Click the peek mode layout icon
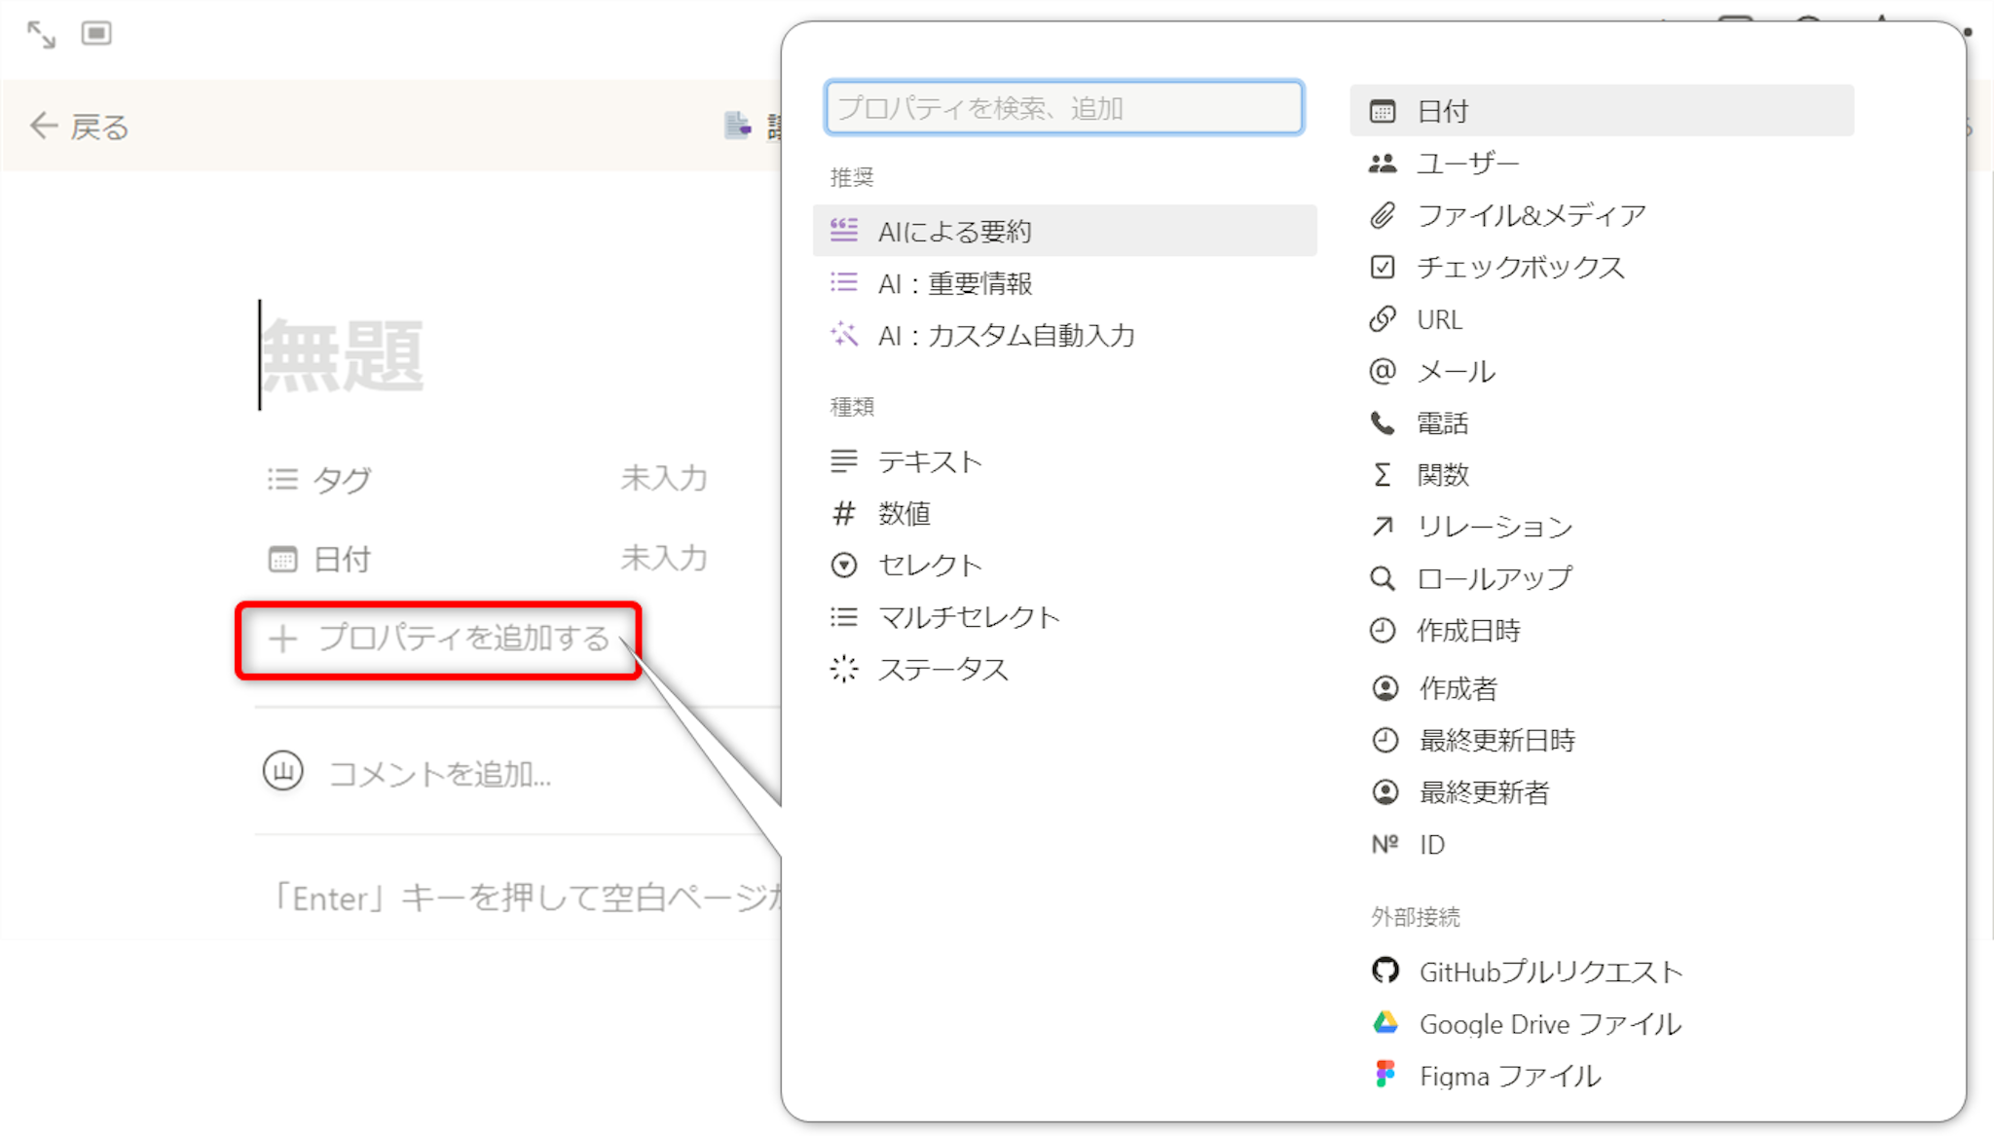Viewport: 1994px width, 1136px height. pos(96,34)
